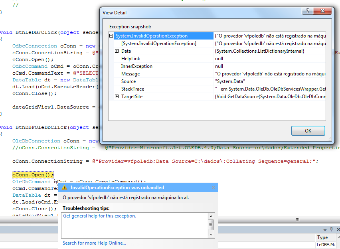The height and width of the screenshot is (249, 340).
Task: Open Get general help for this exception
Action: (99, 216)
